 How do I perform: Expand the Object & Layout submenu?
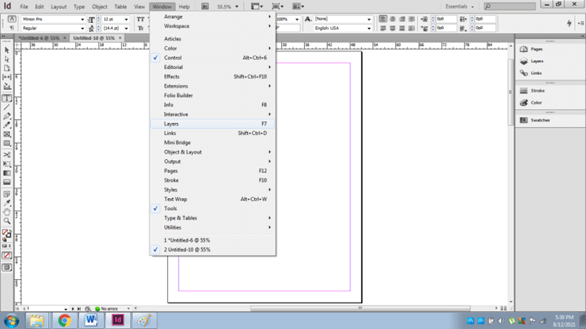213,152
